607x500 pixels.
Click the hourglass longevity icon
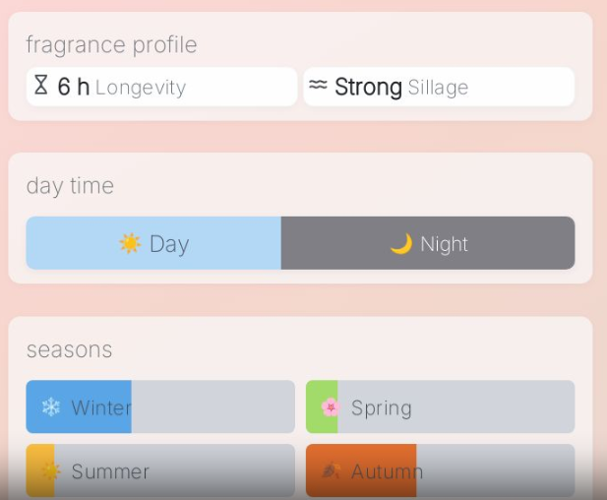(x=40, y=86)
